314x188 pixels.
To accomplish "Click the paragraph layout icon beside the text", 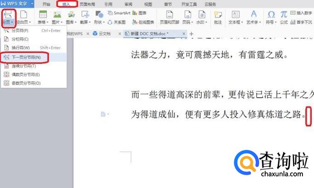I will tap(103, 114).
